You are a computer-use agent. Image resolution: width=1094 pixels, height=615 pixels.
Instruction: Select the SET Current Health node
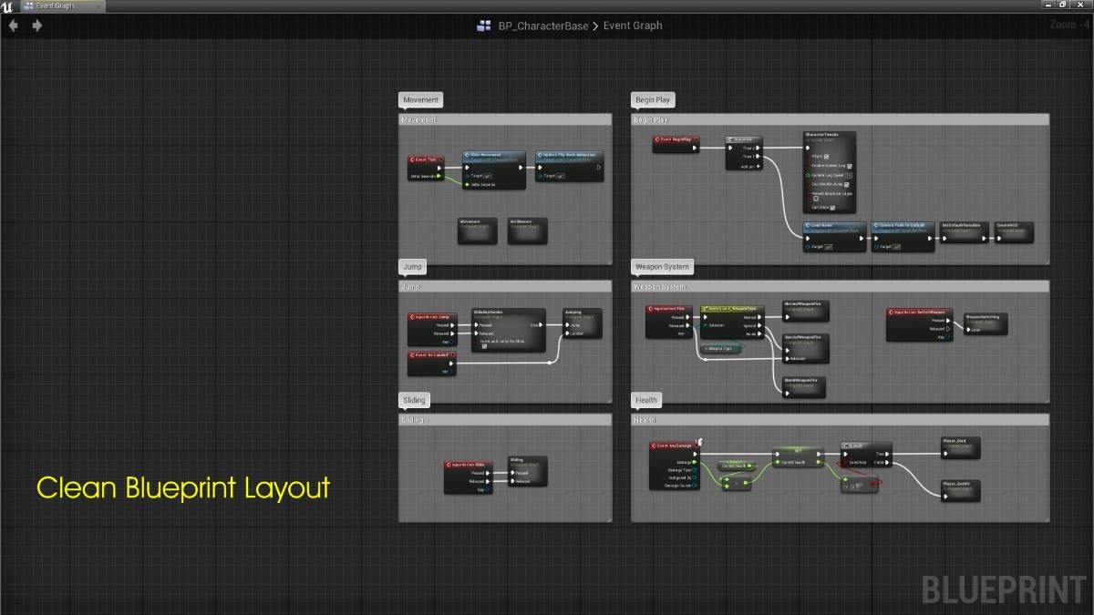tap(797, 456)
